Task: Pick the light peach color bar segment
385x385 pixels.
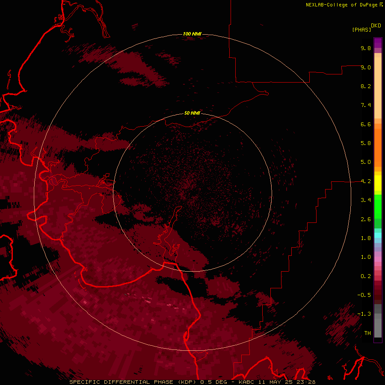Action: pyautogui.click(x=378, y=88)
